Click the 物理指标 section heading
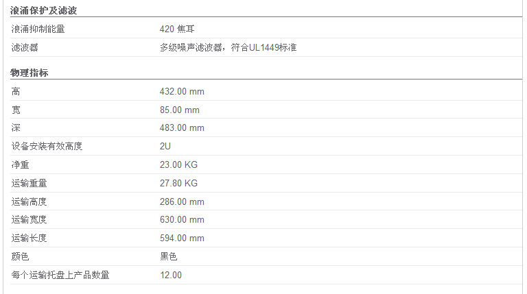Viewport: 527px width, 294px height. [30, 73]
